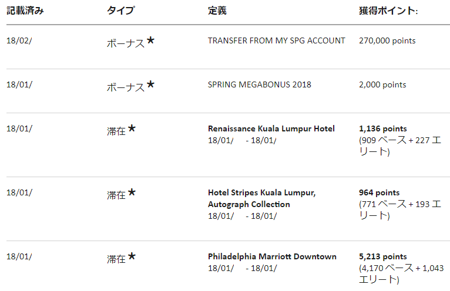Click the 1,136 points total
This screenshot has height=291, width=450.
tap(382, 128)
